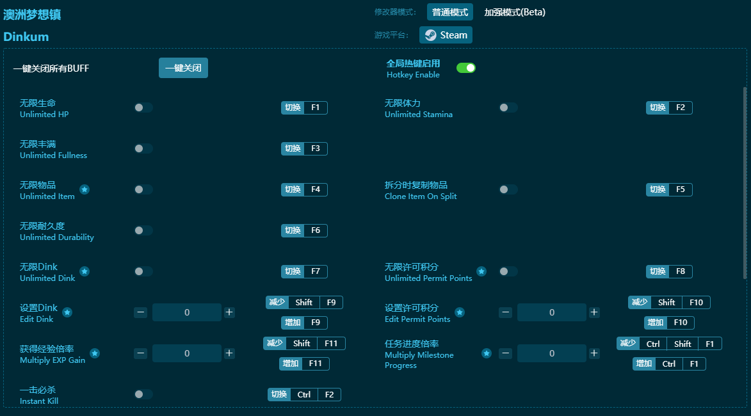Click the star icon beside Edit Permit Points
751x416 pixels.
coord(459,312)
